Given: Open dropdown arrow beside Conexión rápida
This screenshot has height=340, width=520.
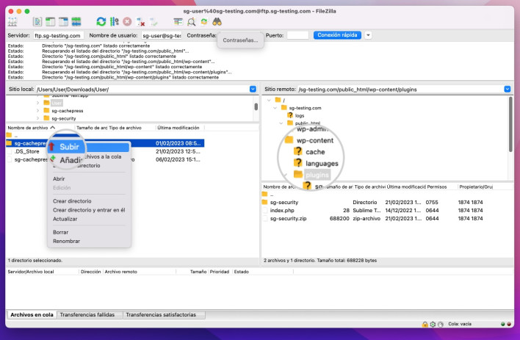Looking at the screenshot, I should click(368, 35).
